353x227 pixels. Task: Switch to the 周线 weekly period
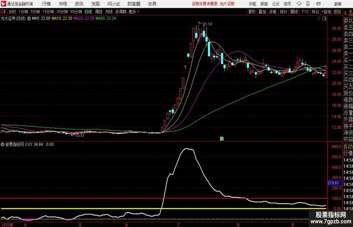pos(99,12)
